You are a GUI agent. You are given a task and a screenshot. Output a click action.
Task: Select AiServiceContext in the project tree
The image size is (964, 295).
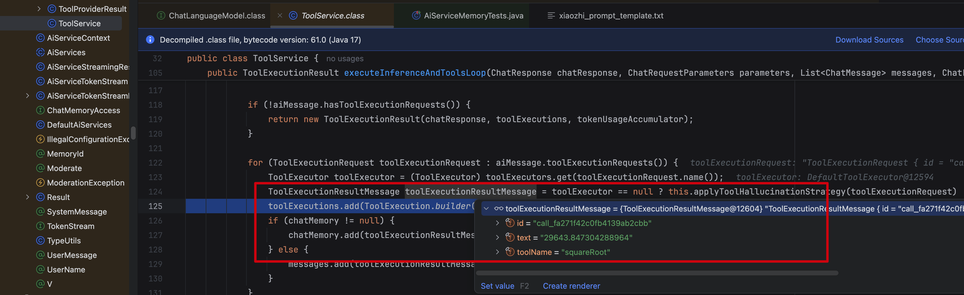coord(79,38)
